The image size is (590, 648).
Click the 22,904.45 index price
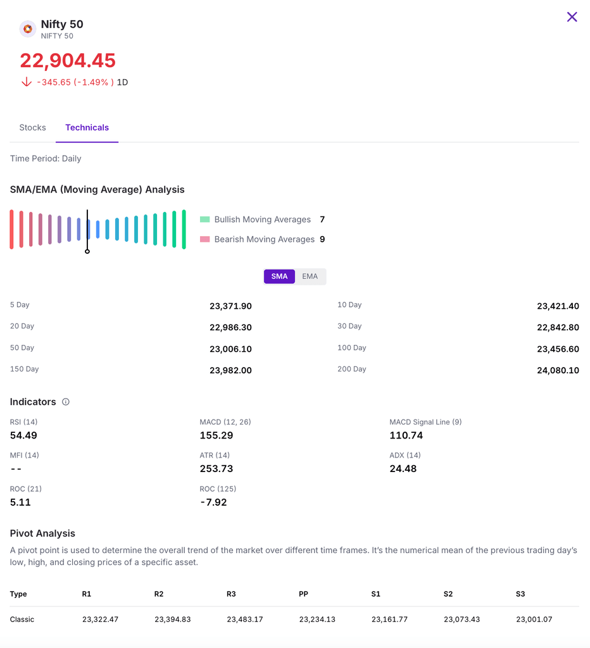pyautogui.click(x=68, y=61)
